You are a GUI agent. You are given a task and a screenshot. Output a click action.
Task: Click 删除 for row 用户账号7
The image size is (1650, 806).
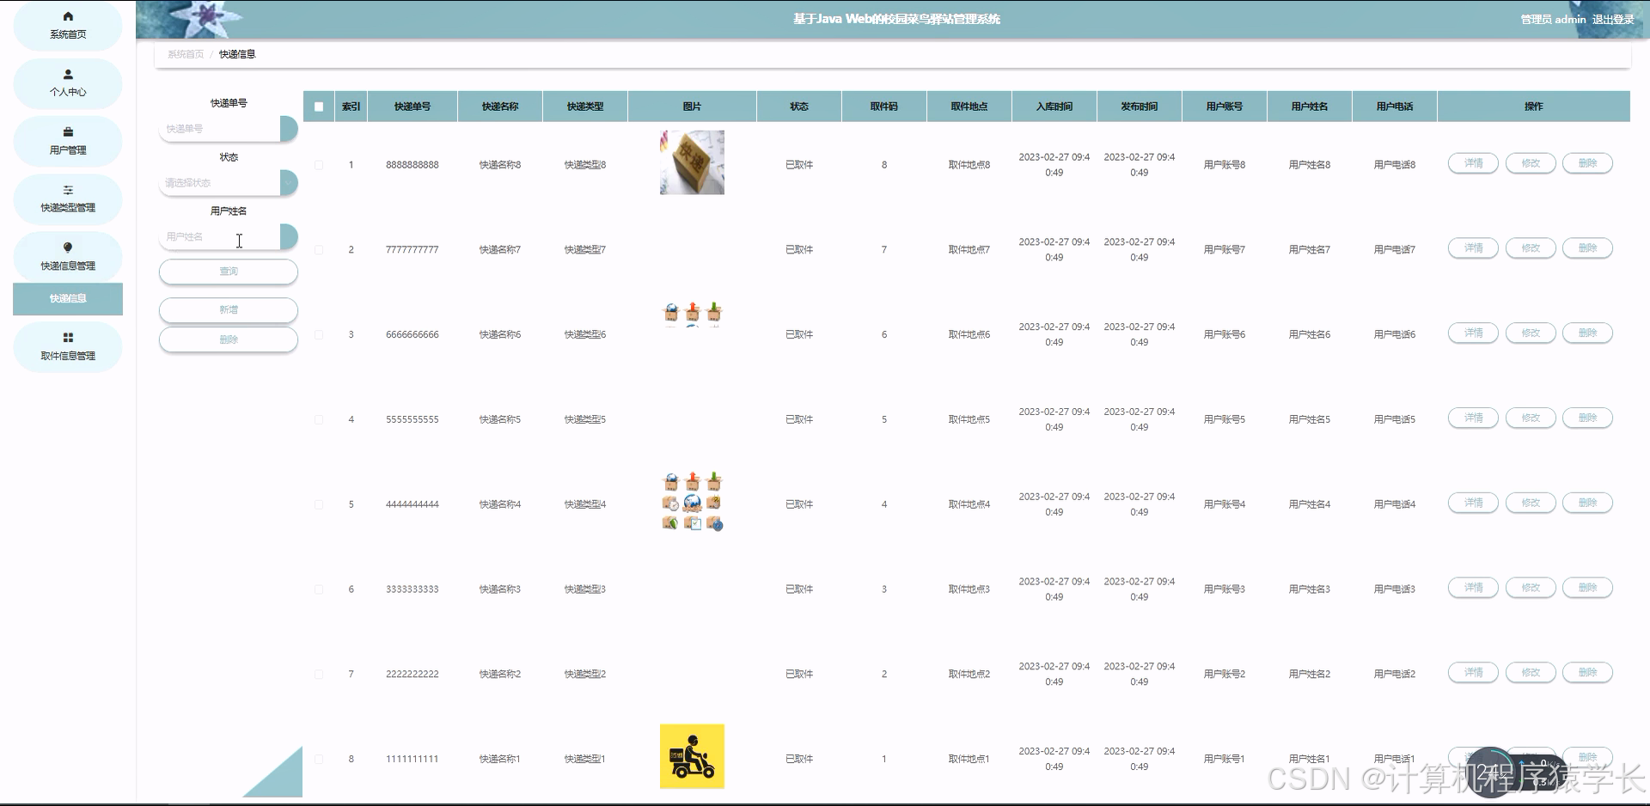click(1587, 248)
